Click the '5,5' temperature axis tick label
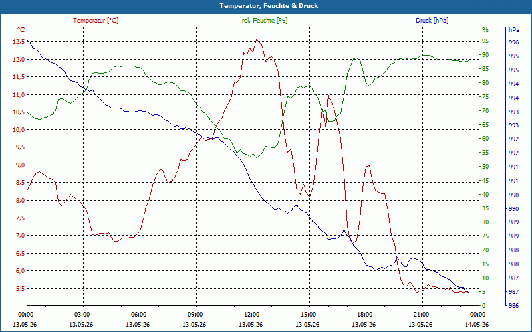Screen dimensions: 532x332 pyautogui.click(x=20, y=289)
